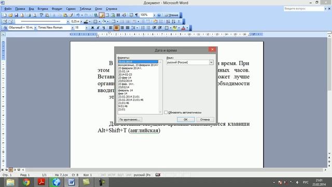Image resolution: width=332 pixels, height=187 pixels.
Task: Click the Help question mark icon
Action: click(159, 15)
